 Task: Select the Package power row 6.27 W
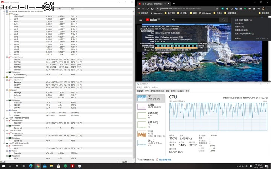[x=67, y=92]
